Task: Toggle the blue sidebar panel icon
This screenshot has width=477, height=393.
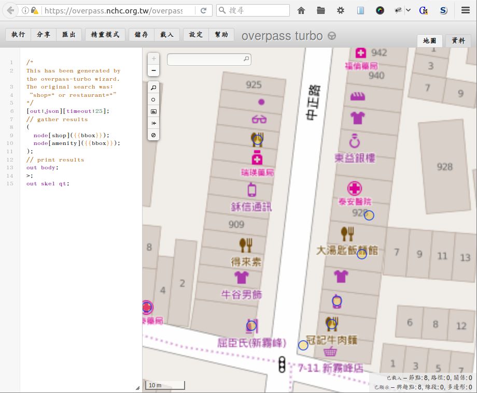Action: 360,11
